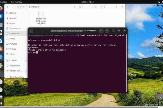
Task: Open Home folder on desktop
Action: click(x=160, y=98)
